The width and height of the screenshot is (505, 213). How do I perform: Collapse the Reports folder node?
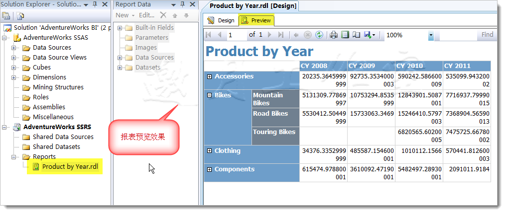tap(14, 157)
